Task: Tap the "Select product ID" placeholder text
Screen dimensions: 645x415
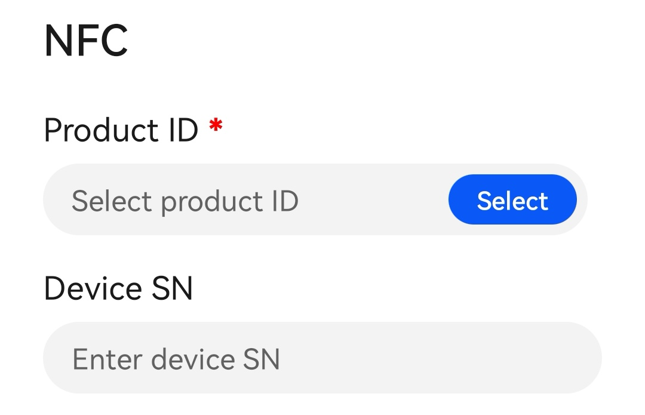Action: tap(185, 202)
